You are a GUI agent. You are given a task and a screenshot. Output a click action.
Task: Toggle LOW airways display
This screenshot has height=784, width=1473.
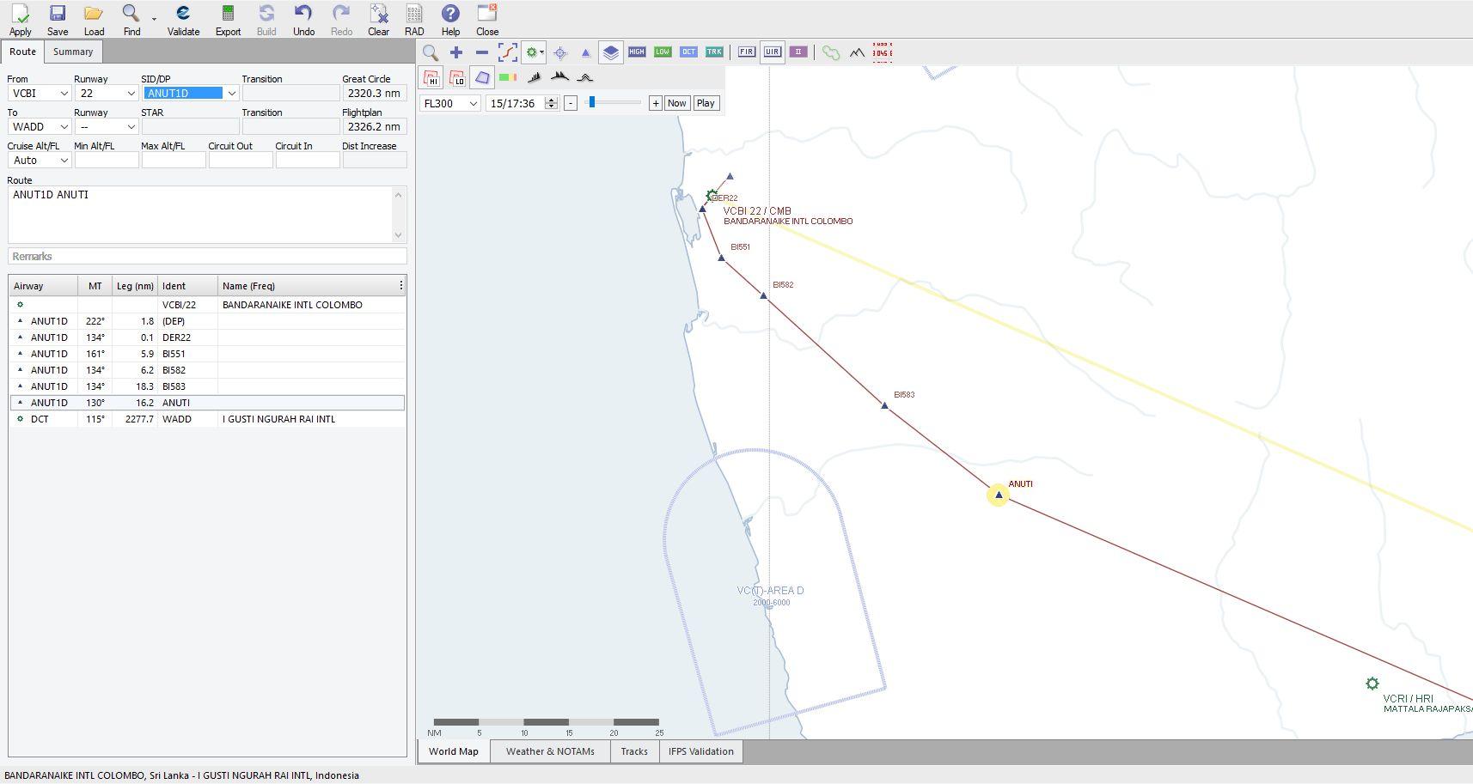663,52
